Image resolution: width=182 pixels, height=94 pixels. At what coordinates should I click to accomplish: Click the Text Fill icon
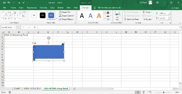tap(108, 12)
